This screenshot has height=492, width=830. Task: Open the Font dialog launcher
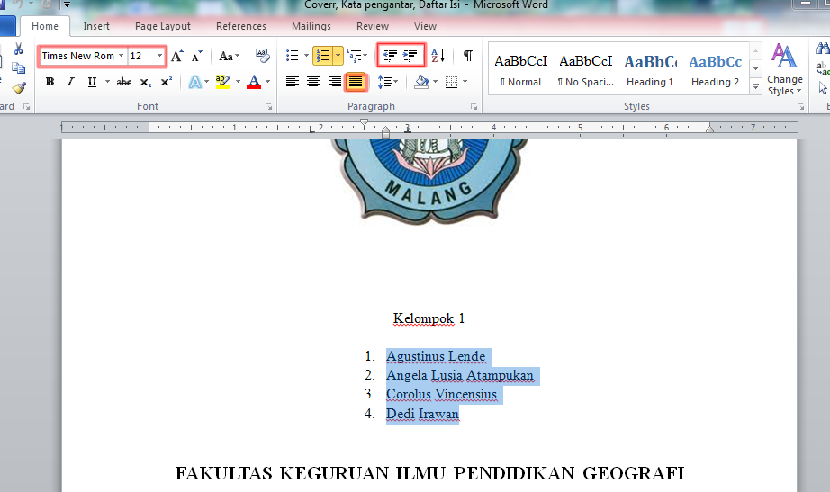[269, 107]
